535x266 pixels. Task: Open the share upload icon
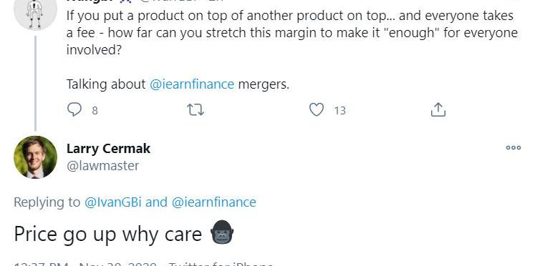click(x=438, y=109)
